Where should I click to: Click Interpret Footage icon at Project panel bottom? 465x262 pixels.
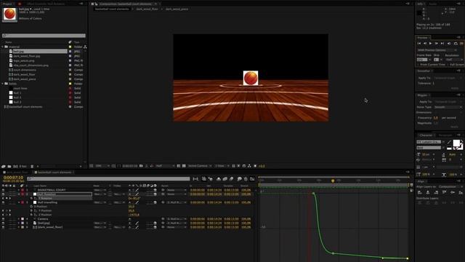tap(4, 167)
